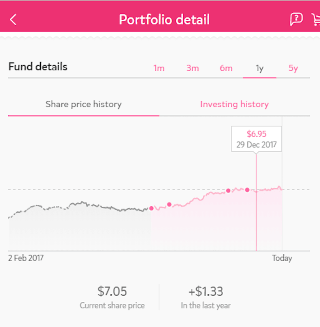
Task: Select the 1y time range
Action: 260,68
